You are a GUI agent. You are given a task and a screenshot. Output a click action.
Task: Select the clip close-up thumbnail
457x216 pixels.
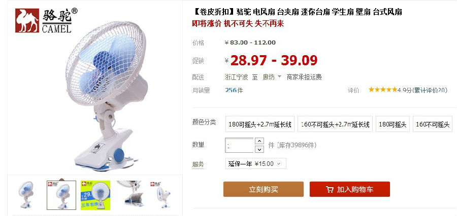coord(130,194)
